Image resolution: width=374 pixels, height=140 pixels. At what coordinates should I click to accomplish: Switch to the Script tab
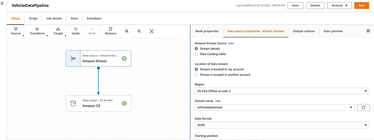33,18
